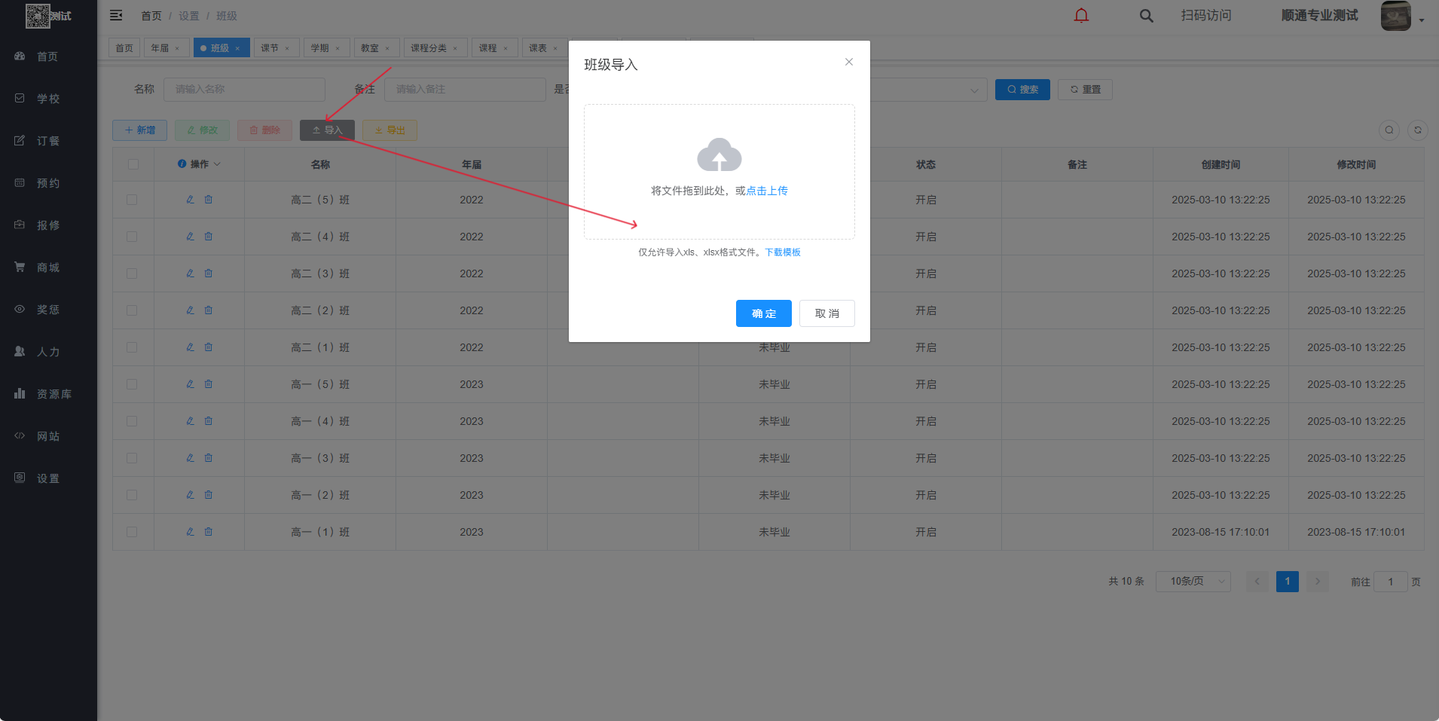Delete the 高一（1）班 row
The height and width of the screenshot is (721, 1439).
(x=209, y=532)
